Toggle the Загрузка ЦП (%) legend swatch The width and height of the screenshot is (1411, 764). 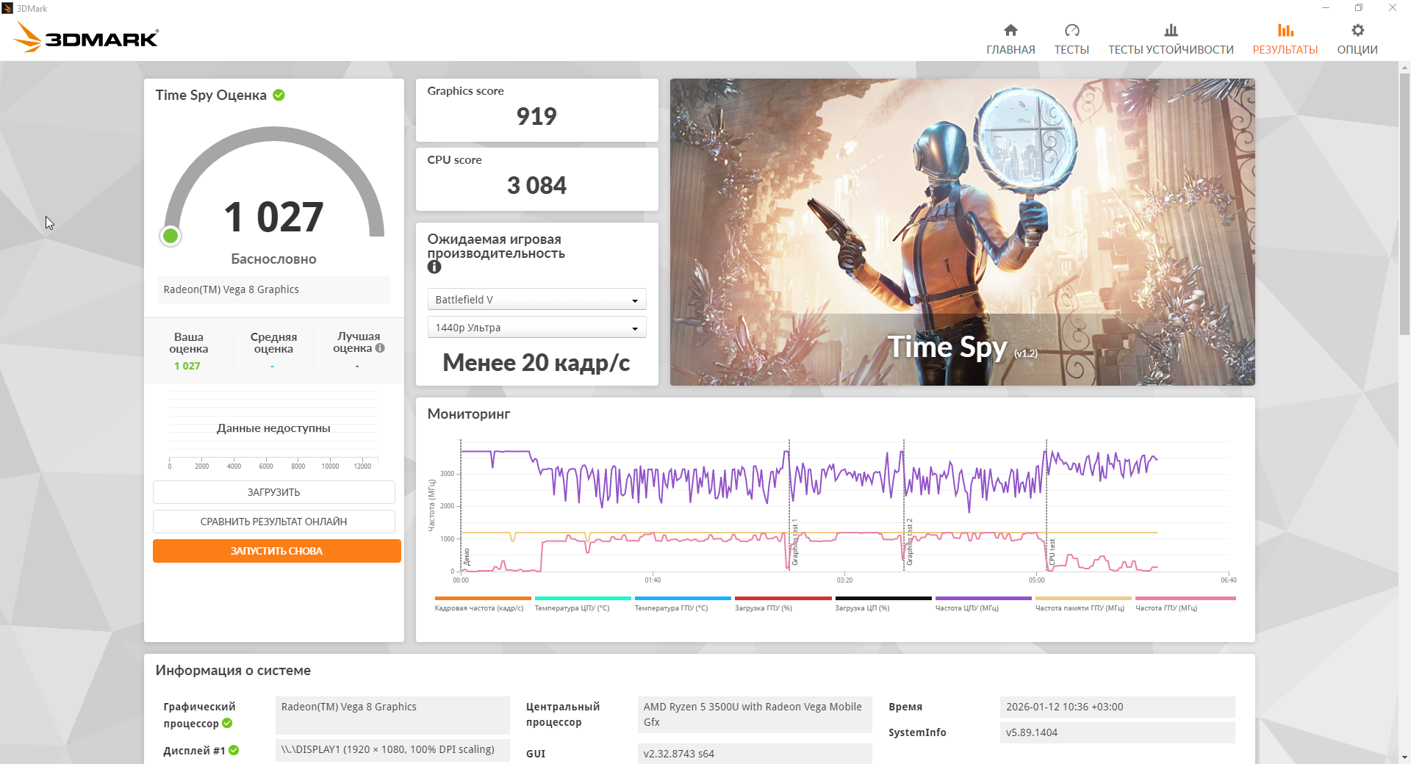tap(883, 599)
